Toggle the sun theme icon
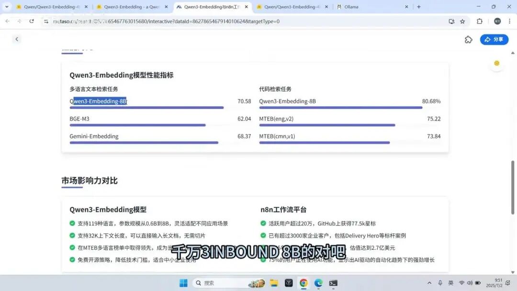Image resolution: width=517 pixels, height=291 pixels. [x=496, y=63]
